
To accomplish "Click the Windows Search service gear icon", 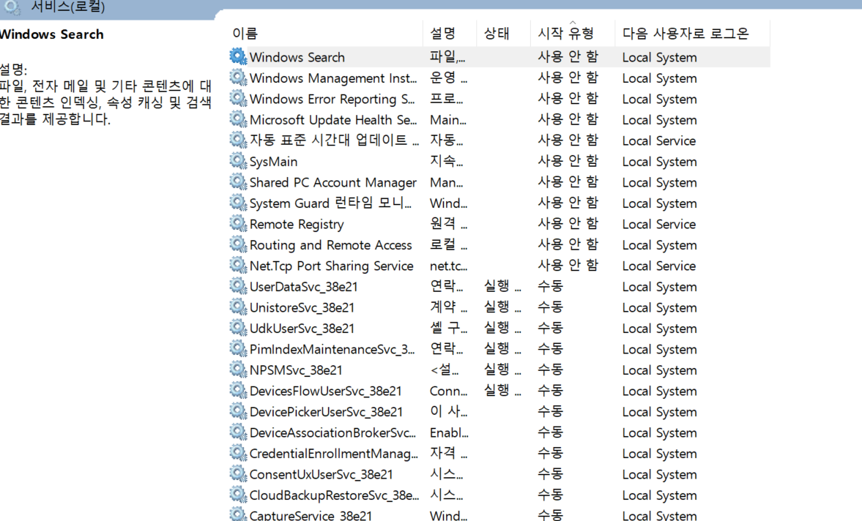I will (237, 56).
